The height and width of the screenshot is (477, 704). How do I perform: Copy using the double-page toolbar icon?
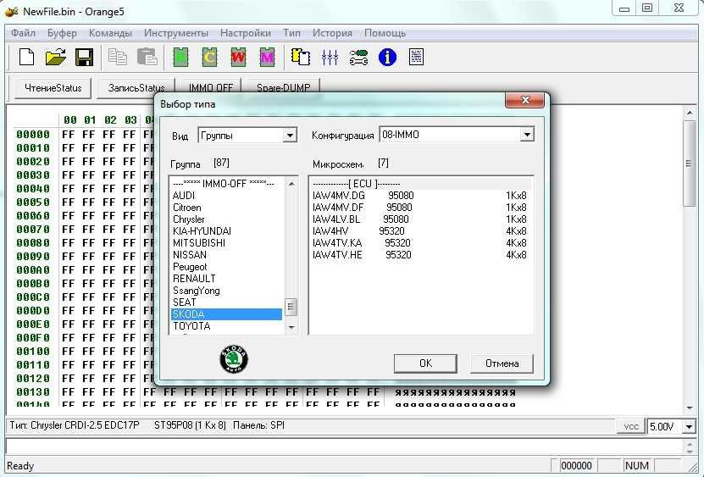[x=118, y=58]
